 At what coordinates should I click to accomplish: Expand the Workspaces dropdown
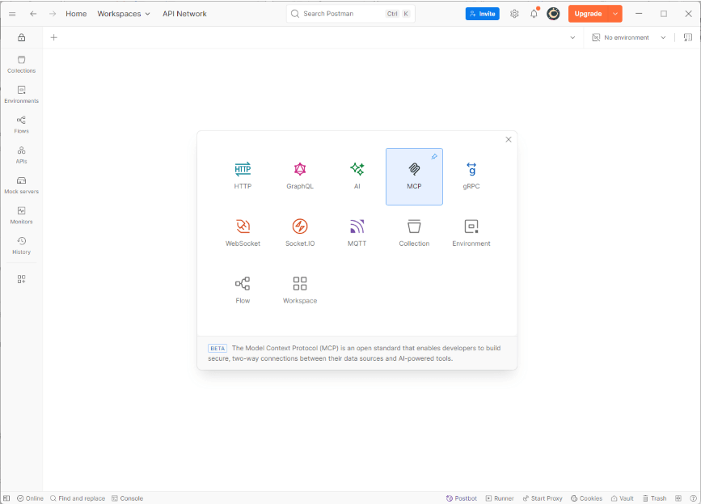[124, 14]
